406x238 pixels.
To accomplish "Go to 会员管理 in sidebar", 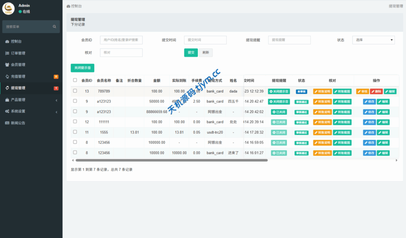I will 18,65.
